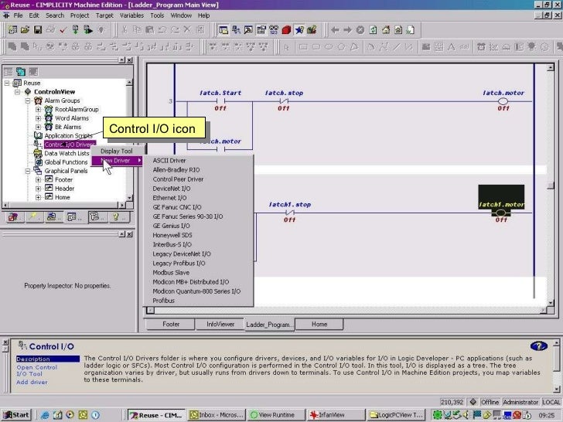This screenshot has height=422, width=563.
Task: Switch to the InfoViewer tab
Action: (x=220, y=325)
